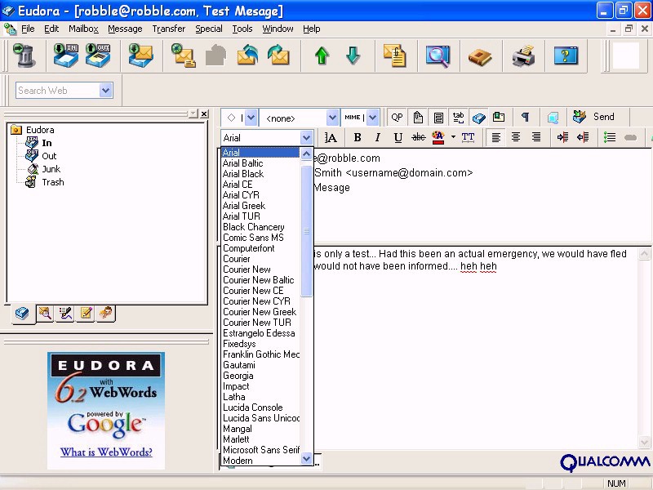653x490 pixels.
Task: Open the Out mailbox toolbar icon
Action: coord(98,56)
